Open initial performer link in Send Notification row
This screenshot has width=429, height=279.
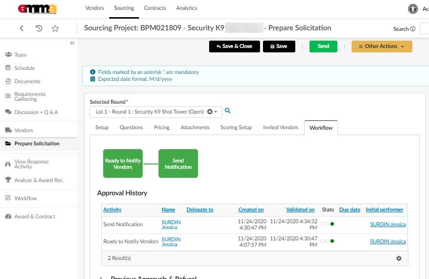tap(388, 224)
